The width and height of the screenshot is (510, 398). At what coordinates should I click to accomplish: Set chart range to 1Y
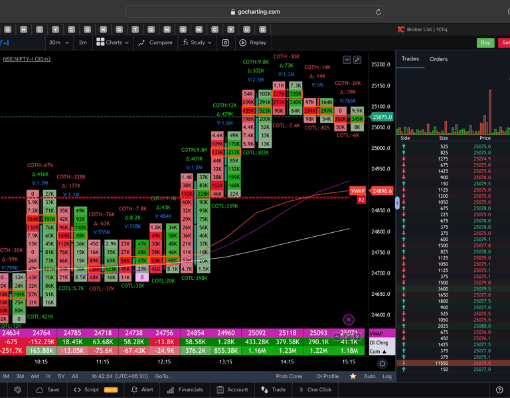[x=48, y=376]
